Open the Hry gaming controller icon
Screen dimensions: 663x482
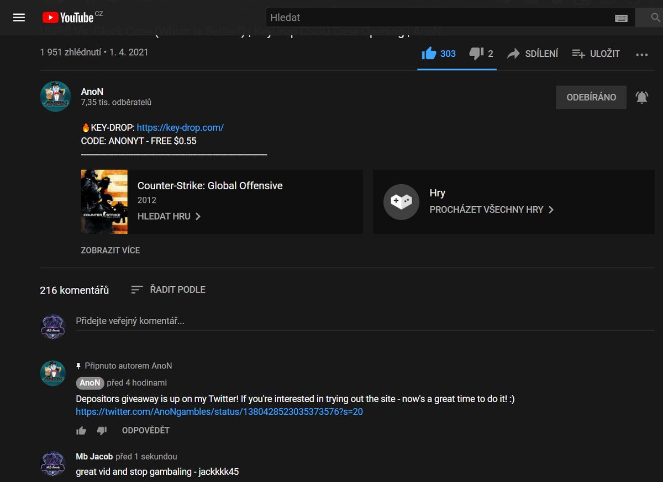click(x=401, y=202)
